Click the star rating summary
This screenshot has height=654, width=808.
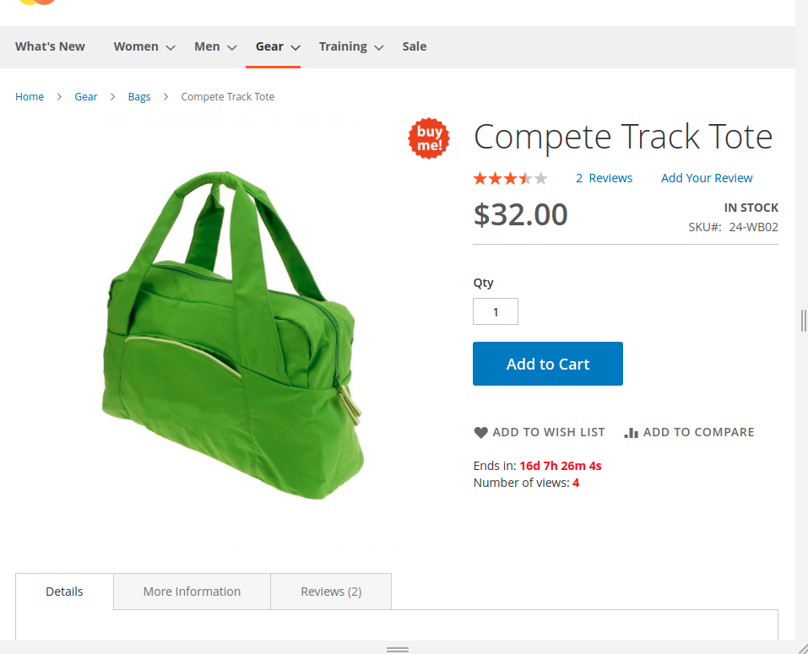[x=510, y=179]
